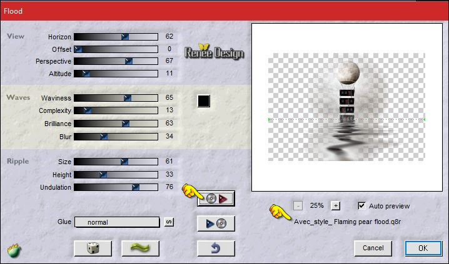Click the save preset disc button
This screenshot has width=449, height=264.
[216, 223]
